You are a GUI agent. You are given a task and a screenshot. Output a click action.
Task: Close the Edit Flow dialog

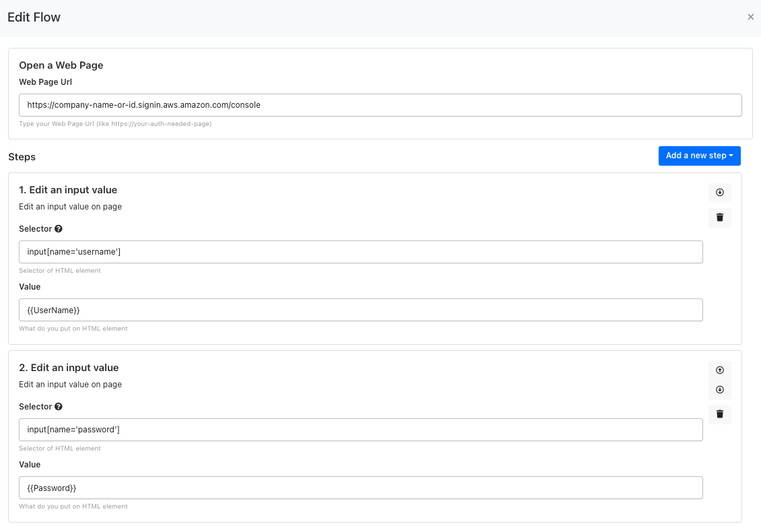(750, 18)
